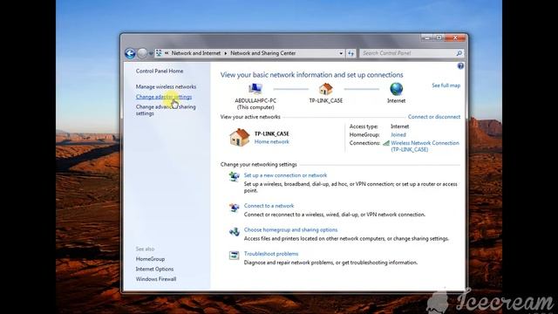This screenshot has width=558, height=314.
Task: Click Network and Internet breadcrumb
Action: point(195,53)
